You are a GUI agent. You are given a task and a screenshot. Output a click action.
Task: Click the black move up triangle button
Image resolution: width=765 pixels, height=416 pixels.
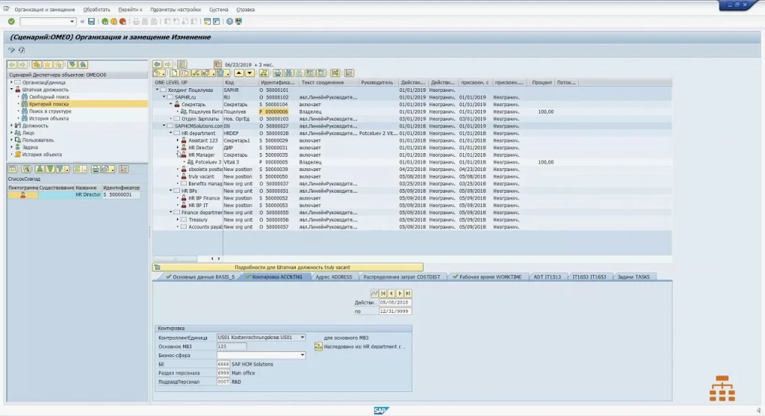[x=239, y=73]
